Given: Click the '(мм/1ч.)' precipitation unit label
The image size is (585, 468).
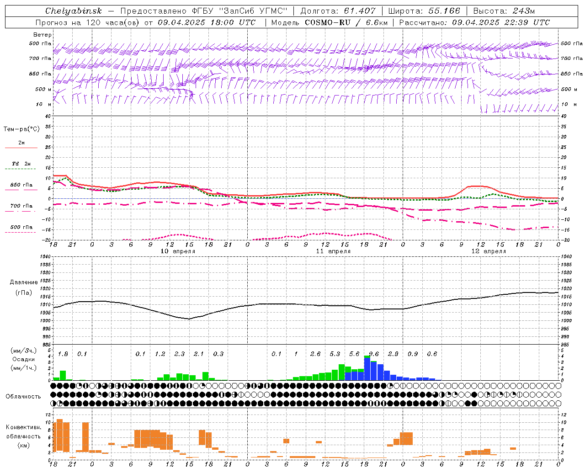Looking at the screenshot, I should point(23,368).
